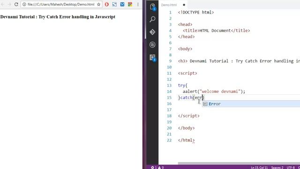Click the closing </html> tag
The height and width of the screenshot is (169, 300).
pos(186,140)
